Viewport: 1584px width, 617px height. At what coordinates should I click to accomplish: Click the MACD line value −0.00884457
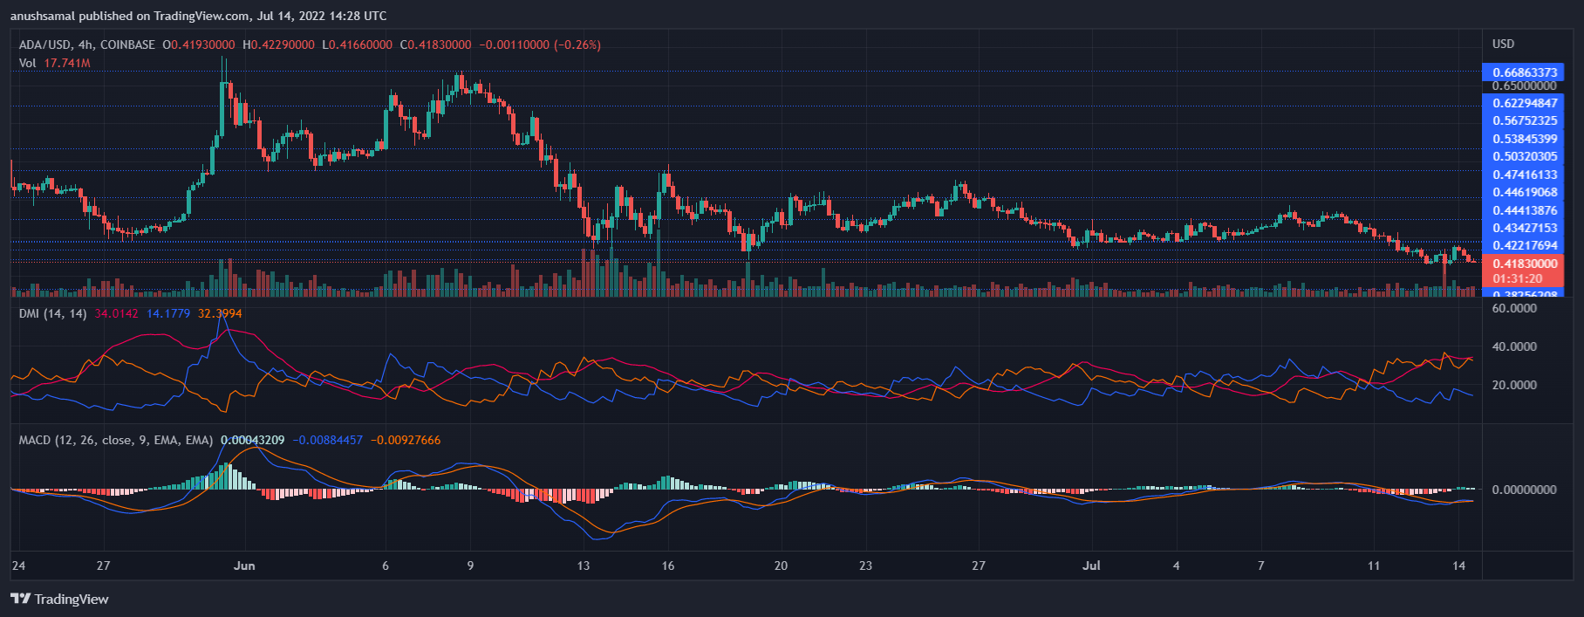pos(327,440)
